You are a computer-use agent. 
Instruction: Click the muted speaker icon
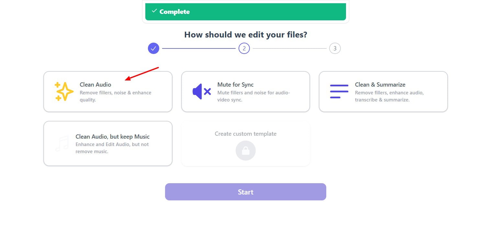202,92
